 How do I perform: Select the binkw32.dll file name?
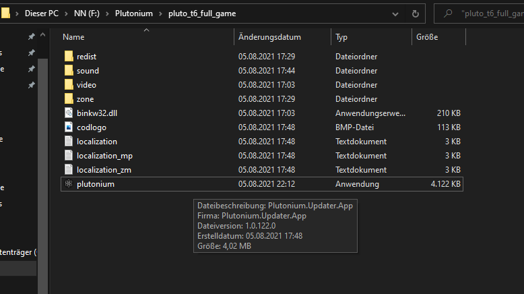click(97, 113)
